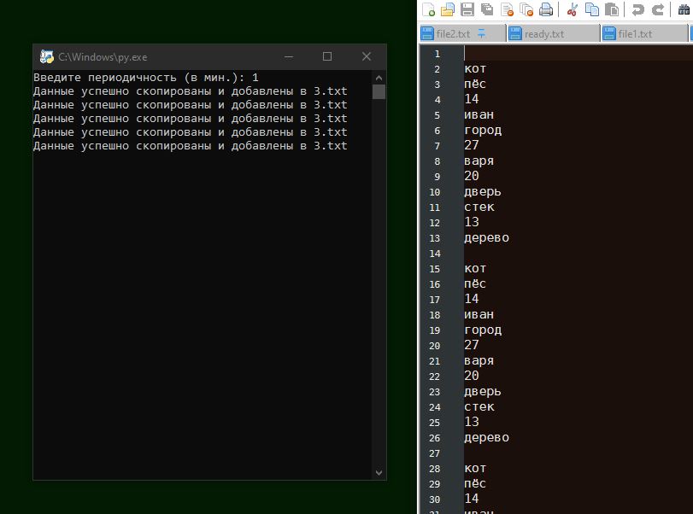The width and height of the screenshot is (693, 514).
Task: Click the pin icon on file2.txt tab
Action: [481, 33]
